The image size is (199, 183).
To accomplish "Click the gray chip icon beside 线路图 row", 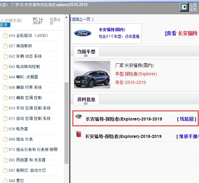I will (x=79, y=117).
